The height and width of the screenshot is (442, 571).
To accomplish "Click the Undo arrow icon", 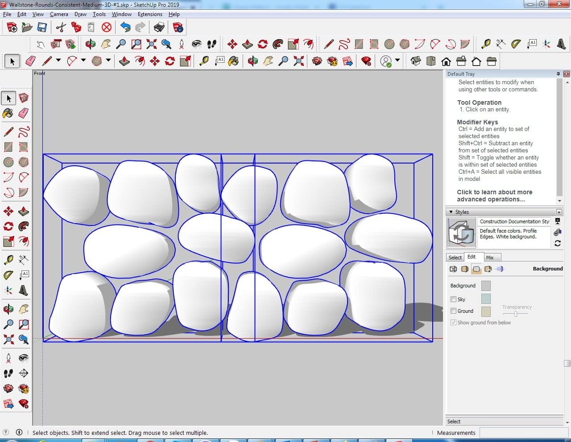I will click(x=125, y=28).
